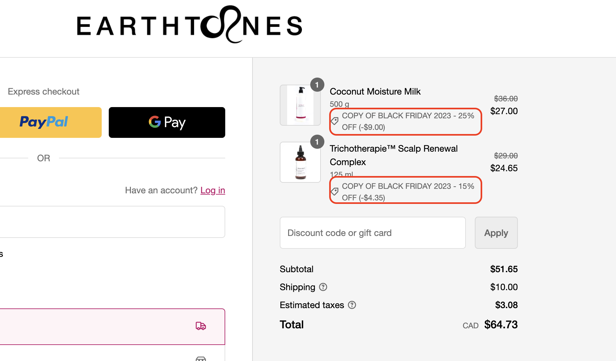Open the Log in link

click(x=213, y=190)
